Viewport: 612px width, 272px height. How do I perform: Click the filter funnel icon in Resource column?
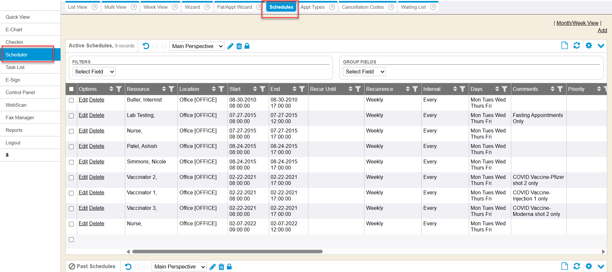(x=172, y=89)
